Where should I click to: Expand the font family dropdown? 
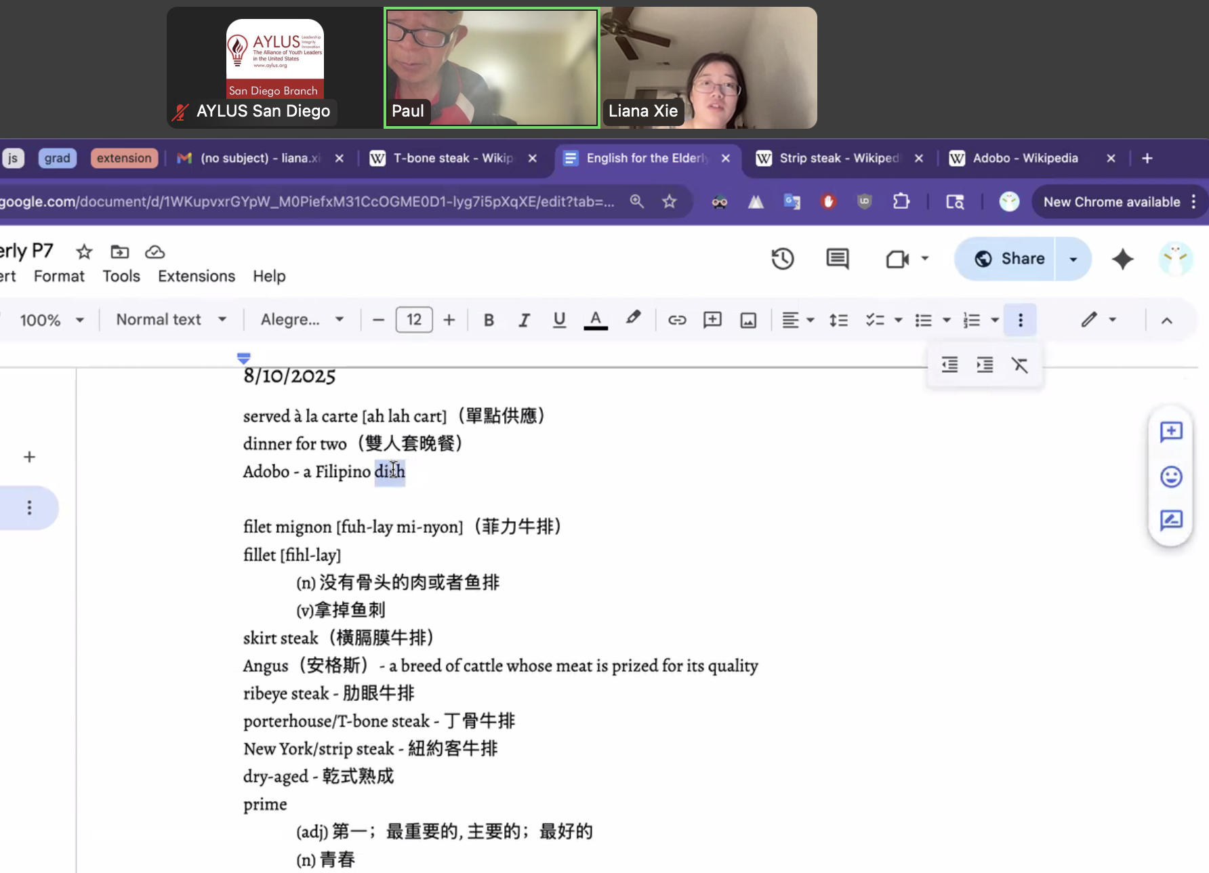302,320
